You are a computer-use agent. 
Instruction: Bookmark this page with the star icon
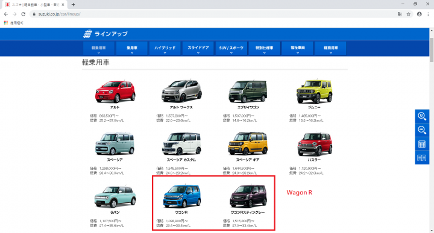point(408,14)
